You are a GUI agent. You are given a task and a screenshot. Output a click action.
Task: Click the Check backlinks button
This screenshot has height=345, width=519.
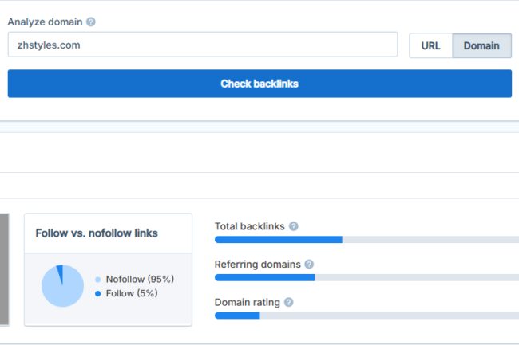(259, 84)
